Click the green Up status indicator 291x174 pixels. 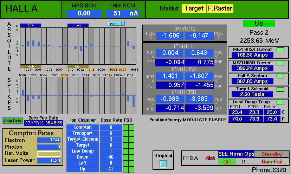259,24
